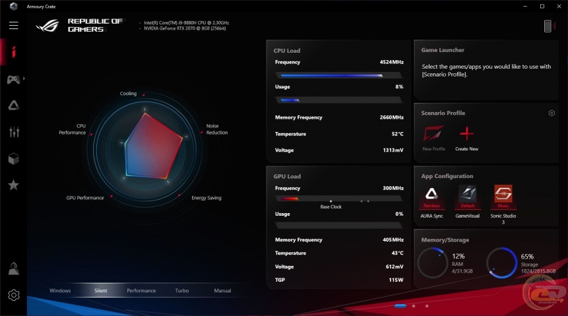Click the GPU Load panel heading
Image resolution: width=568 pixels, height=316 pixels.
[x=287, y=177]
